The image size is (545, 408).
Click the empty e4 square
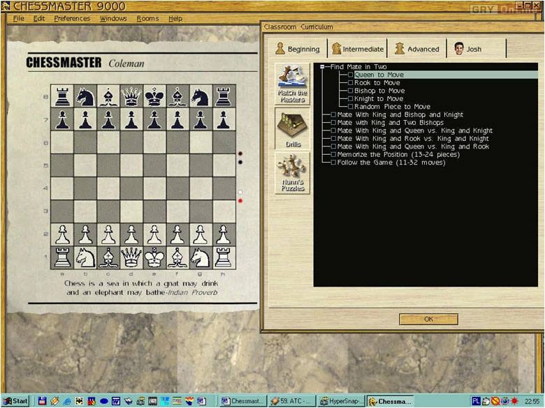[154, 188]
